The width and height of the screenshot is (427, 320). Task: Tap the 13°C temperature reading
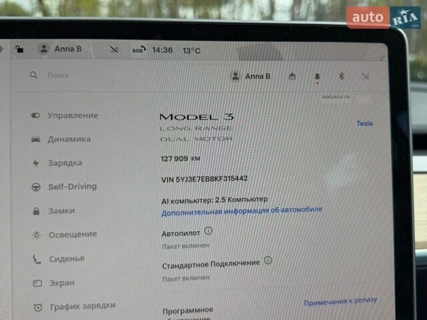191,51
